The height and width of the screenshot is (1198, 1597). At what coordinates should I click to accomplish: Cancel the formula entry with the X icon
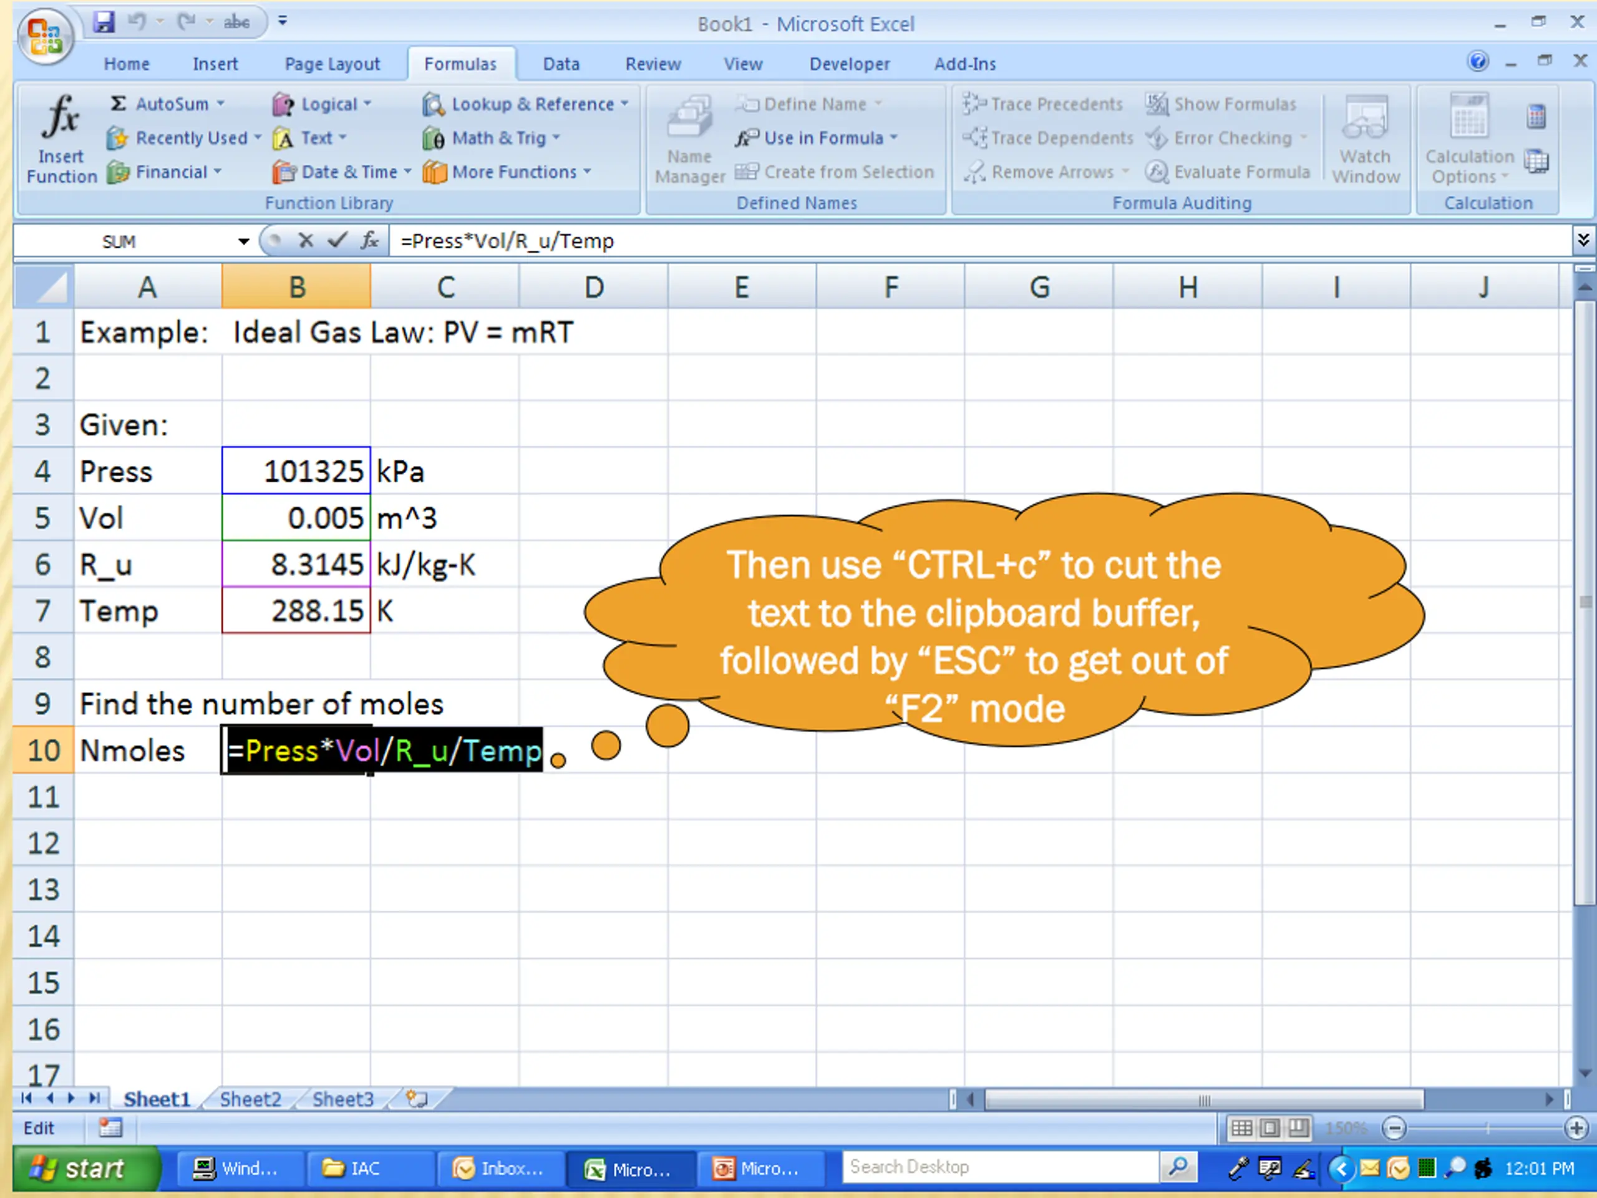(306, 240)
